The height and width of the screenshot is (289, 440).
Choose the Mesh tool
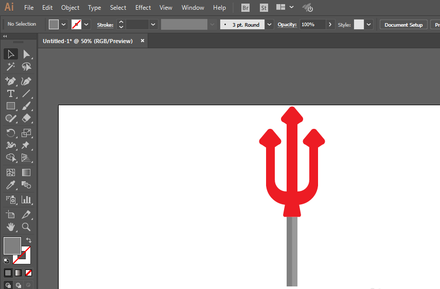click(x=11, y=172)
